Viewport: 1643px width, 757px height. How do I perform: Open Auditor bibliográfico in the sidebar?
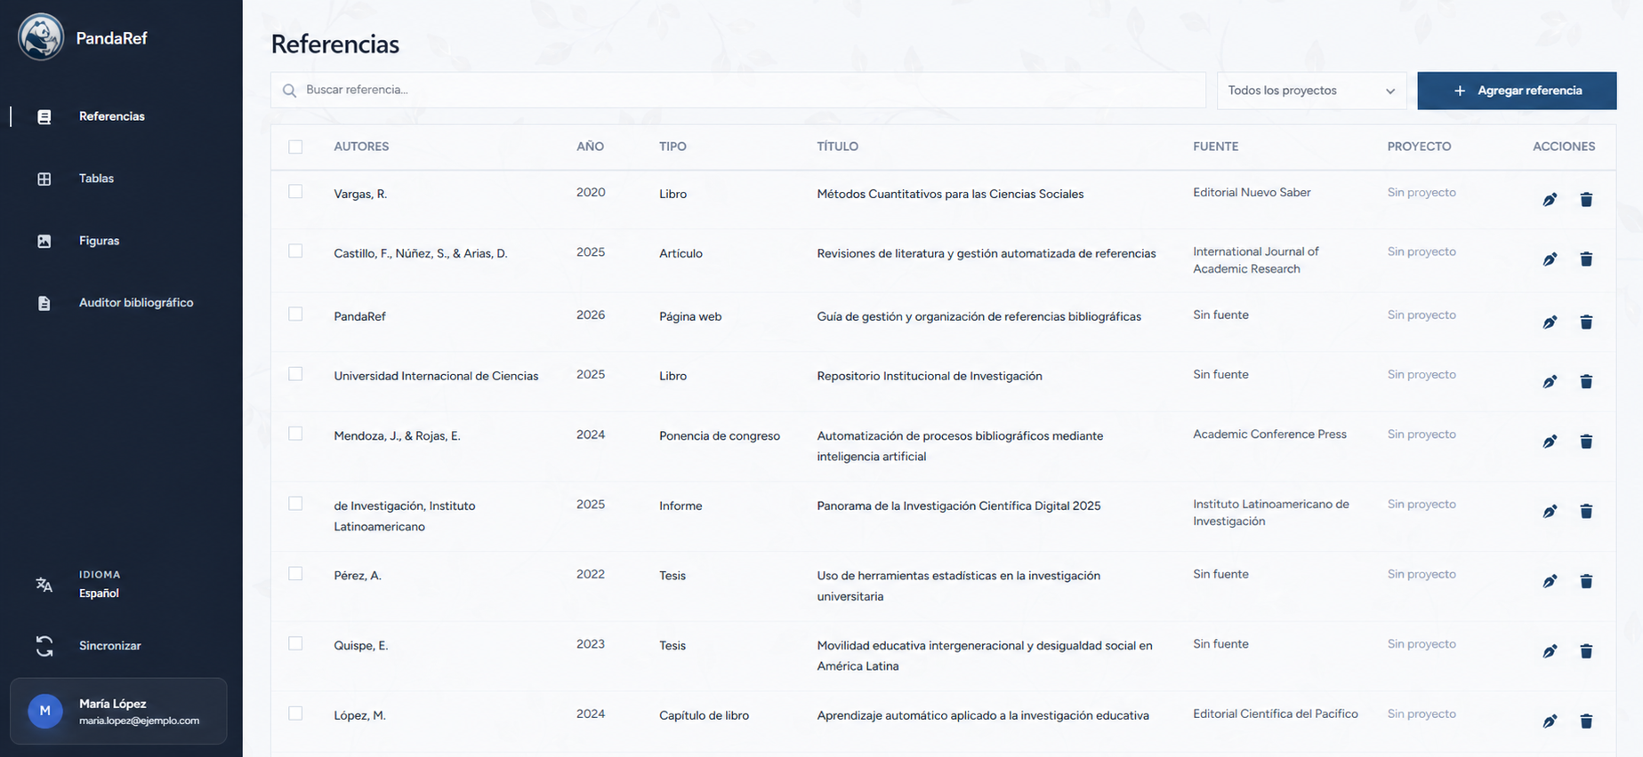coord(135,303)
